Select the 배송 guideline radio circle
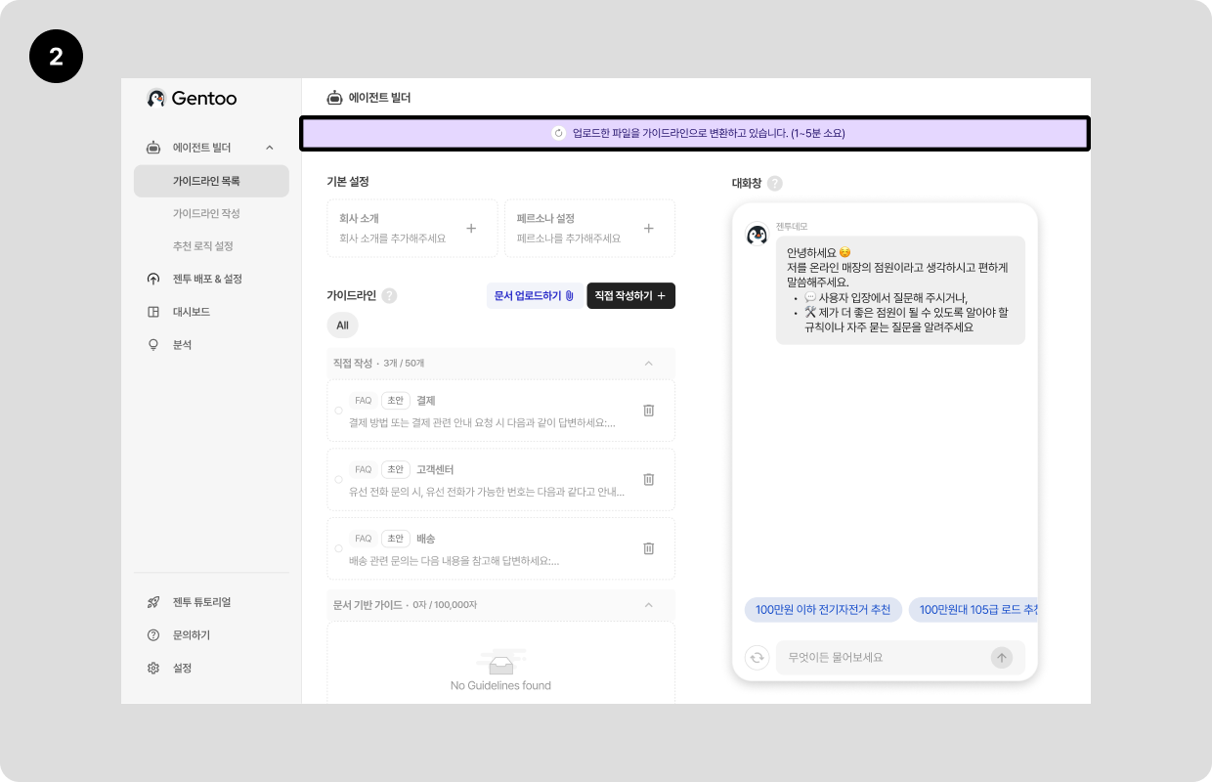 [x=338, y=548]
